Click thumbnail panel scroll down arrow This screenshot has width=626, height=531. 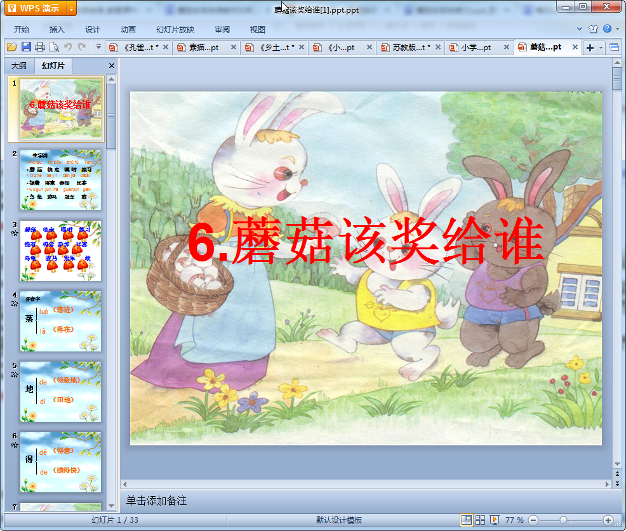click(x=111, y=506)
